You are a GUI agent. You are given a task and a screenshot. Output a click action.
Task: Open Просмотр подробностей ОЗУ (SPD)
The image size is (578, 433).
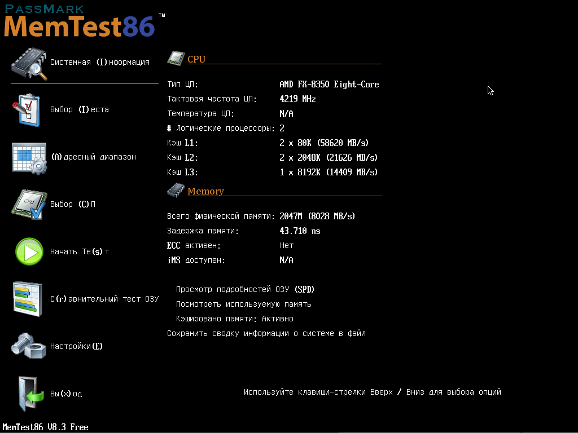[x=245, y=289]
